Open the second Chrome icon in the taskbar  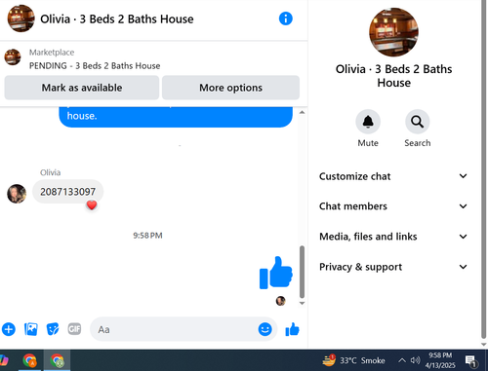(x=57, y=360)
